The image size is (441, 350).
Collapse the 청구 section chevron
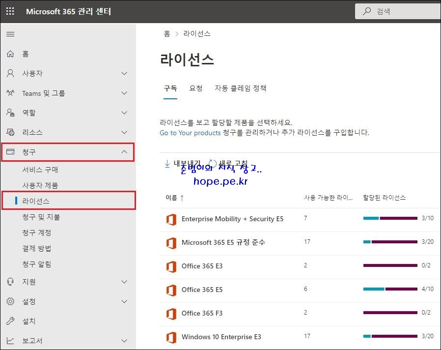[x=124, y=152]
